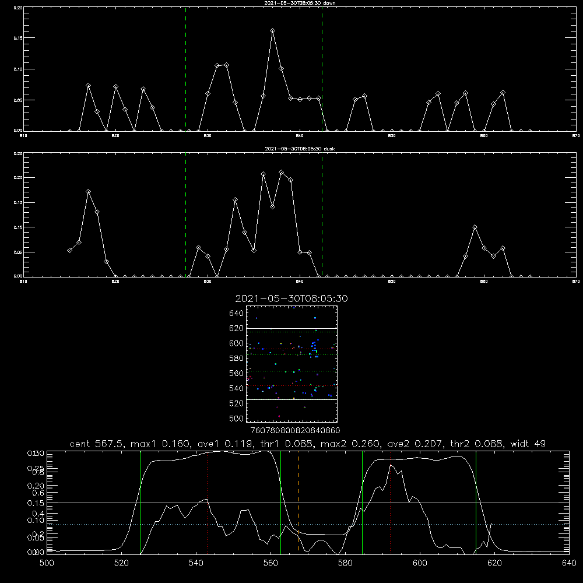Click the dusk plot's far-right peak diamond at 0.10
The height and width of the screenshot is (583, 583).
coord(475,227)
